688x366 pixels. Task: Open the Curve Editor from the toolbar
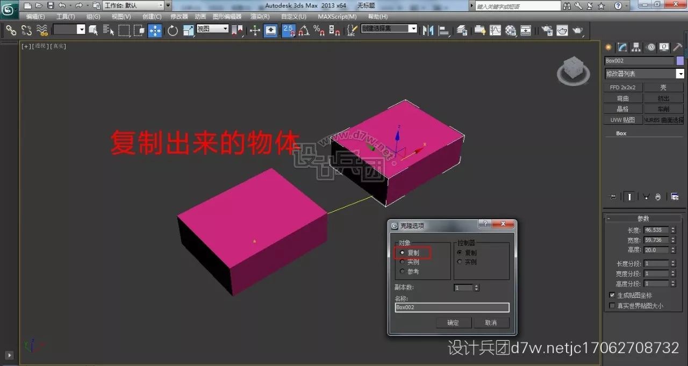click(x=495, y=30)
